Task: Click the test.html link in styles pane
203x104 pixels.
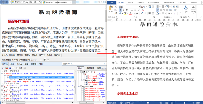Action: (x=101, y=74)
